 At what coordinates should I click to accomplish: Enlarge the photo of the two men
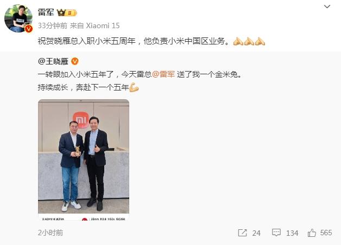(x=84, y=160)
